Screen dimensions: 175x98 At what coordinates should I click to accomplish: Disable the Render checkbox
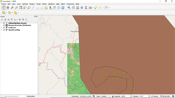[x=152, y=96]
